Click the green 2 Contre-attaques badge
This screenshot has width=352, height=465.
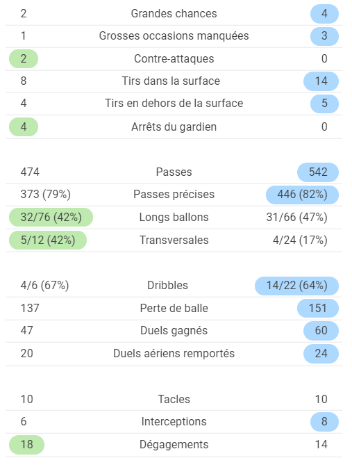point(24,58)
